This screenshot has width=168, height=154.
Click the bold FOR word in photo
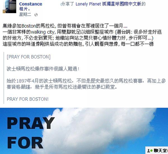25,143
